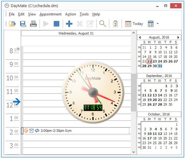Image resolution: width=185 pixels, height=158 pixels.
Task: Click the vertical scrollbar thumb of the schedule
Action: pyautogui.click(x=134, y=92)
